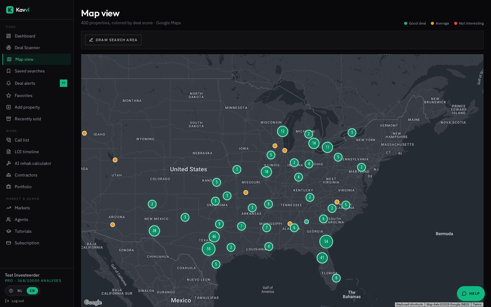Click the Deal Scanner radar icon
491x307 pixels.
tap(9, 48)
